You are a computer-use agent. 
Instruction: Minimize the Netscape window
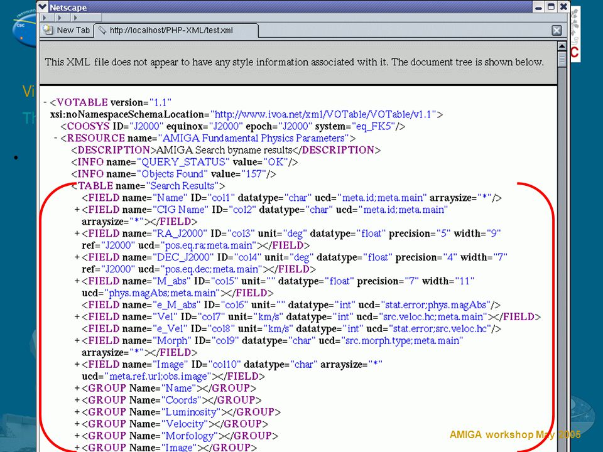coord(539,7)
